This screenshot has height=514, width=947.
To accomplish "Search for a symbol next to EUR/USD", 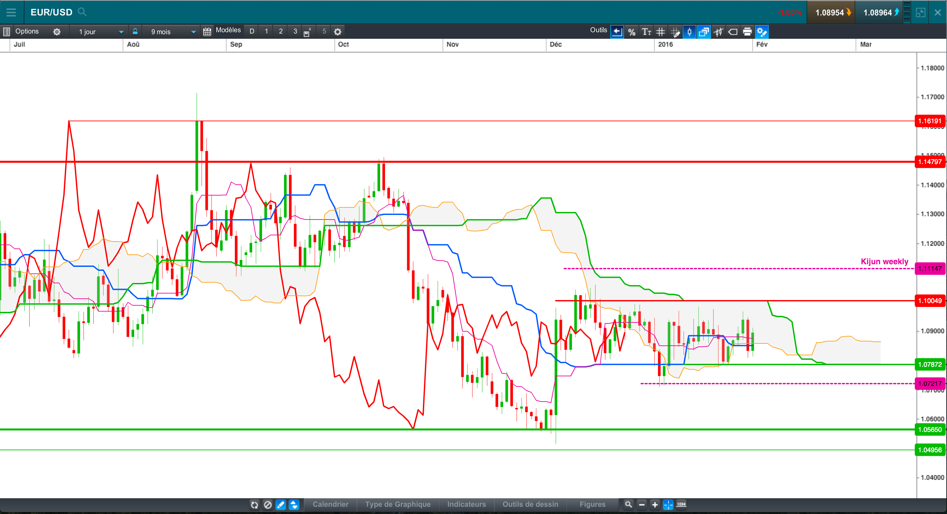I will 82,12.
